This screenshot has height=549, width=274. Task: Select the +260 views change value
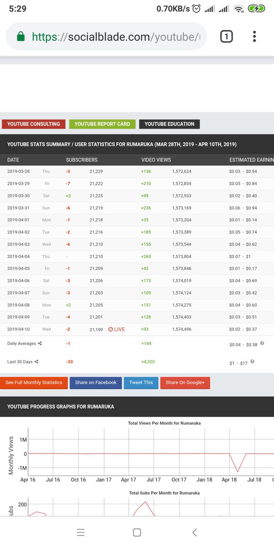pyautogui.click(x=146, y=257)
